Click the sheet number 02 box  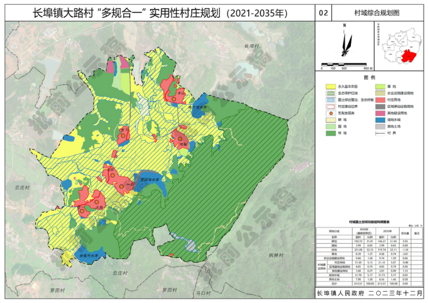click(323, 12)
